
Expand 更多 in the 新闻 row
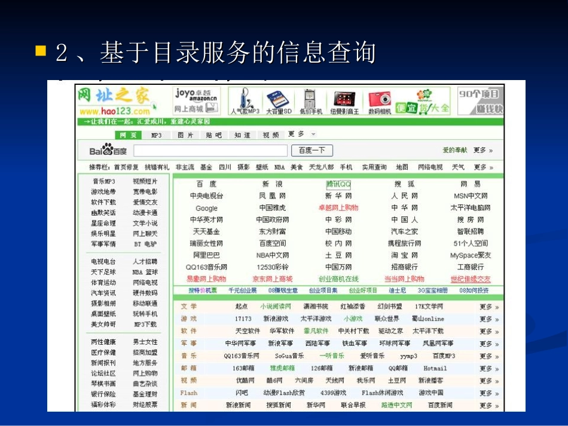[x=489, y=405]
